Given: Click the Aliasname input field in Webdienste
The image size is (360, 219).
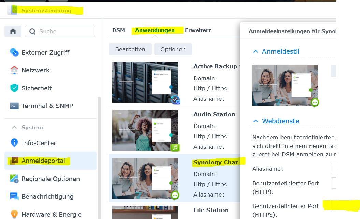Looking at the screenshot, I should pyautogui.click(x=333, y=168).
